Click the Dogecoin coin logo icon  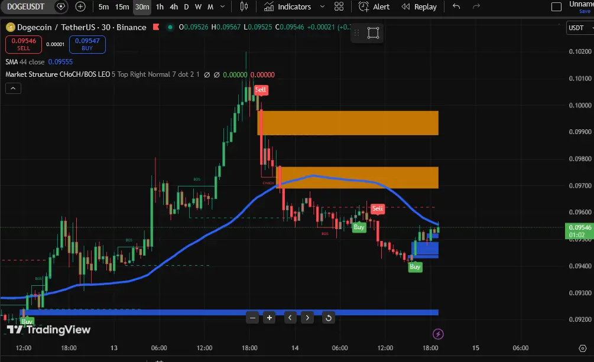tap(10, 27)
